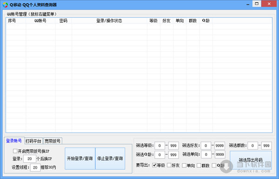Switch to the 登录帐号 tab
Viewport: 279px width, 179px height.
click(x=14, y=140)
